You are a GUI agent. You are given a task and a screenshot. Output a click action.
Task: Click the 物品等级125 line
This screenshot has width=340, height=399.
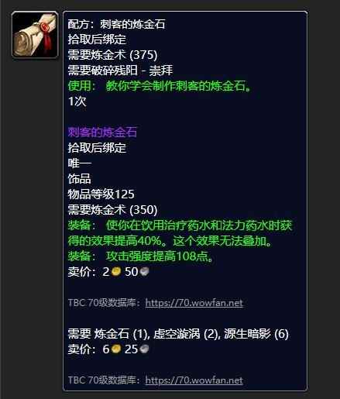101,194
